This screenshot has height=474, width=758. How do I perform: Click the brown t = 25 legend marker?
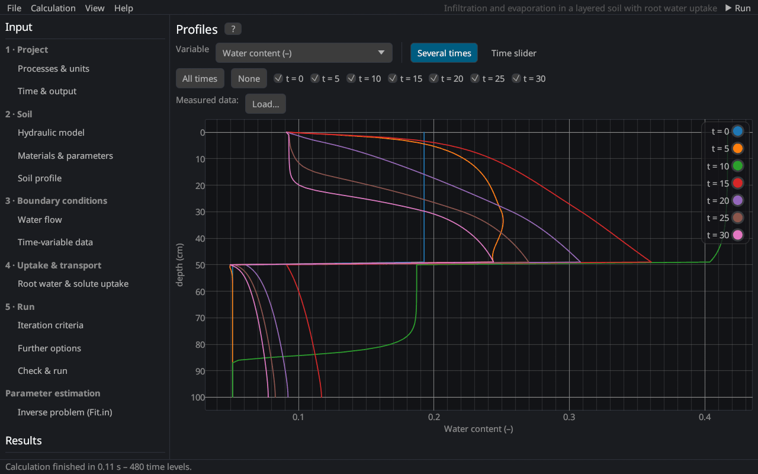tap(737, 217)
